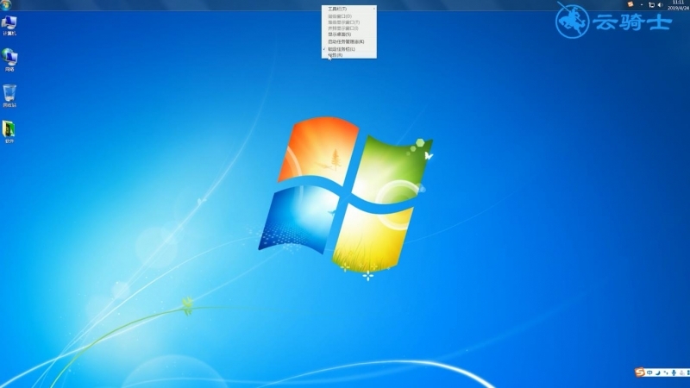The height and width of the screenshot is (388, 690).
Task: Show hidden tray icons arrow
Action: click(x=642, y=4)
